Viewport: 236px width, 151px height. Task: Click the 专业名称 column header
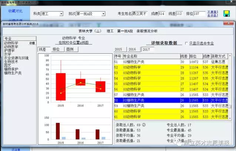pyautogui.click(x=152, y=56)
